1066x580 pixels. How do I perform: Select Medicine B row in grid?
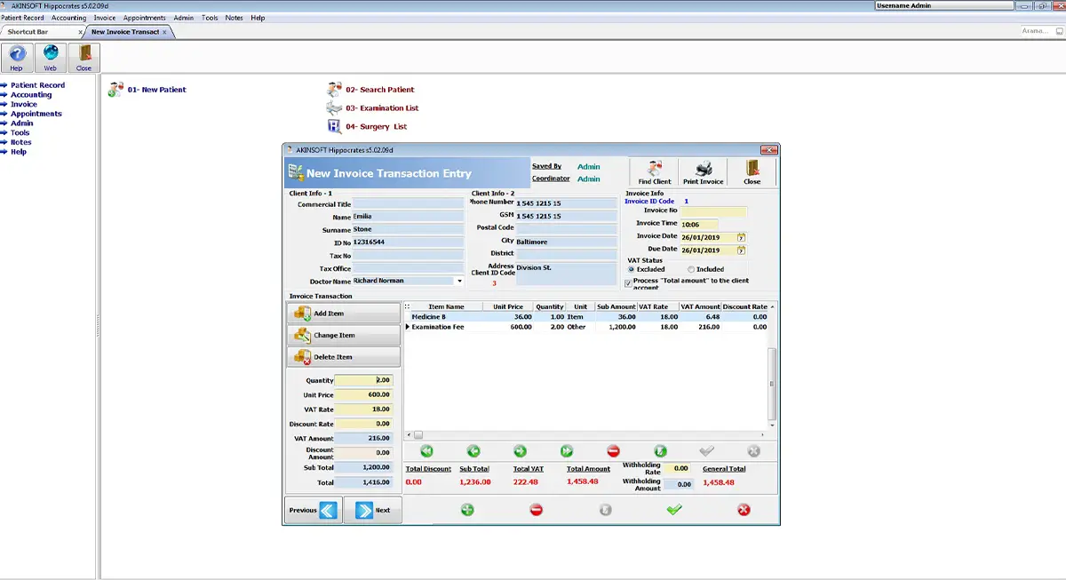point(586,316)
